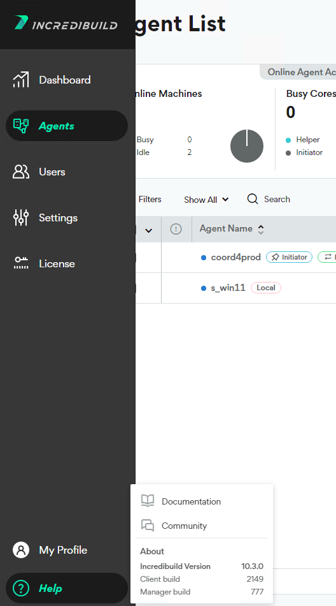This screenshot has width=336, height=606.
Task: Click the Documentation book icon
Action: (x=148, y=501)
